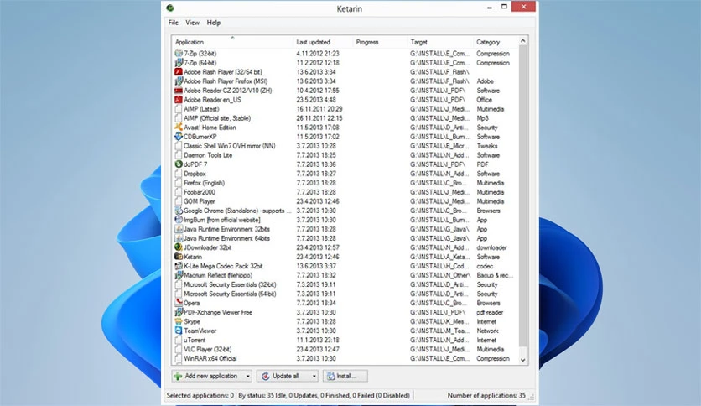This screenshot has height=406, width=701.
Task: Click the 'Number of applications: 35' status text
Action: [486, 395]
